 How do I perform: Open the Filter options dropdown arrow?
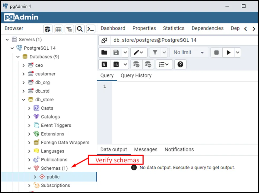164,52
